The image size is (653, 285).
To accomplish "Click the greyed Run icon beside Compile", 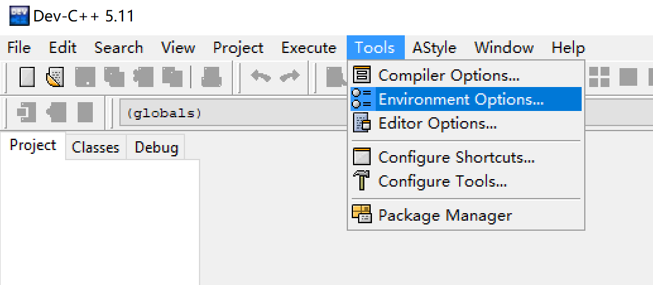I will coord(628,77).
